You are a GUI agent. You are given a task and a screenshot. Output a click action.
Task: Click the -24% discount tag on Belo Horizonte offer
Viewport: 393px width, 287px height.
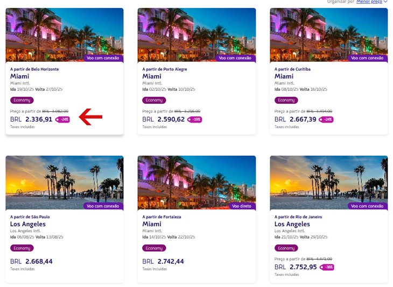coord(62,120)
